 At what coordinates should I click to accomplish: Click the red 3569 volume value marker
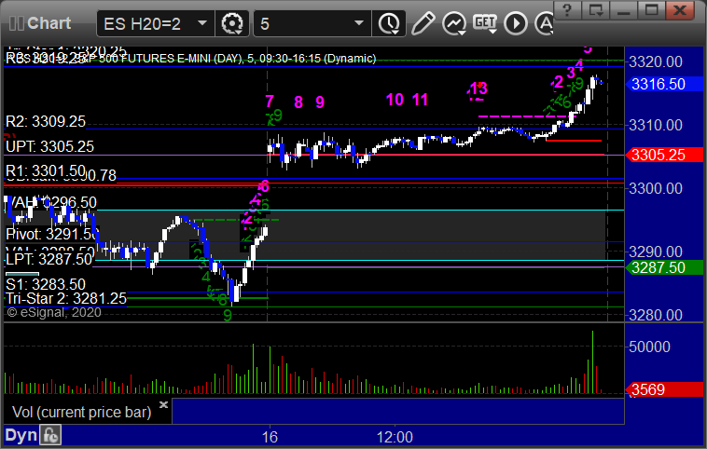coord(664,389)
